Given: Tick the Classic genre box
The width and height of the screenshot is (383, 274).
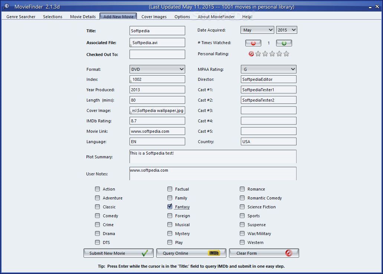Looking at the screenshot, I should point(98,207).
